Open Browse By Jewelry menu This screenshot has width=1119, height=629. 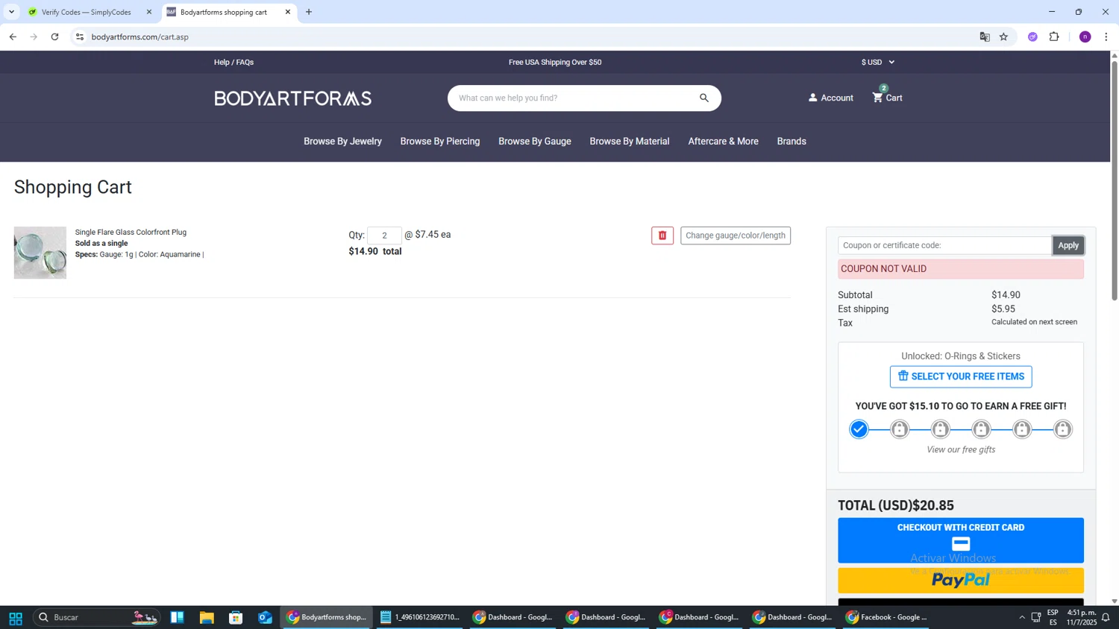click(x=342, y=142)
